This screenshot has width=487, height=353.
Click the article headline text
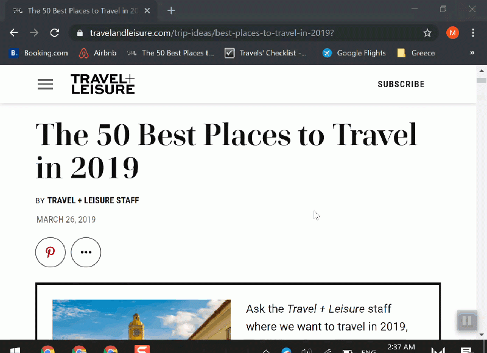[x=226, y=150]
